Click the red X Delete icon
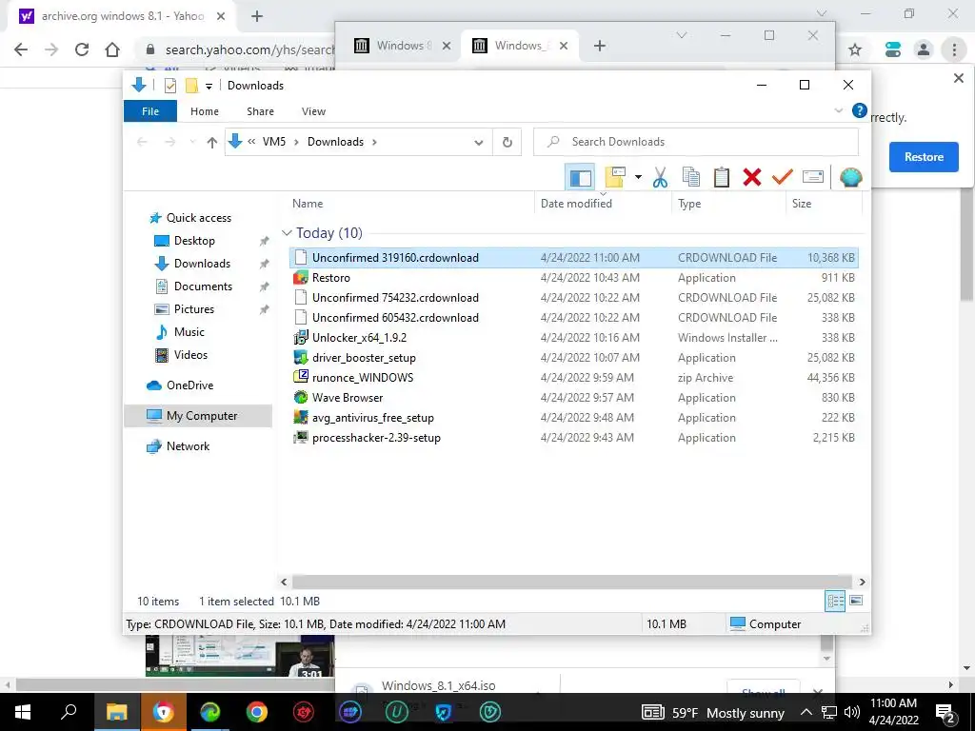This screenshot has height=731, width=975. tap(752, 178)
